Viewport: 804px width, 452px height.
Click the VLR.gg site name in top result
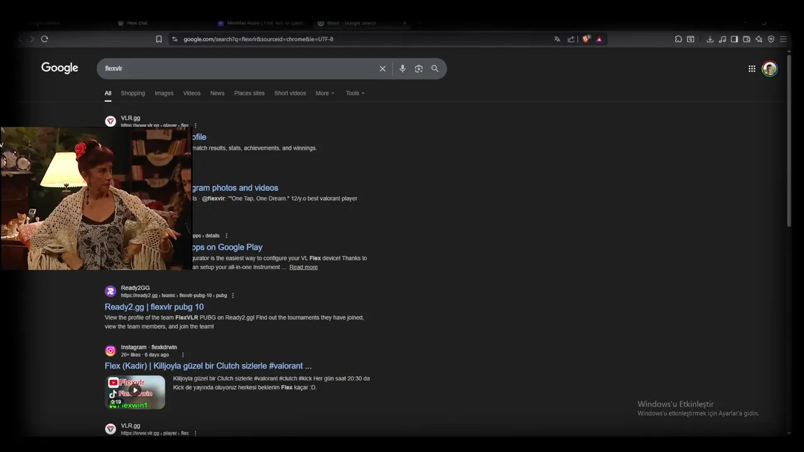click(x=131, y=118)
